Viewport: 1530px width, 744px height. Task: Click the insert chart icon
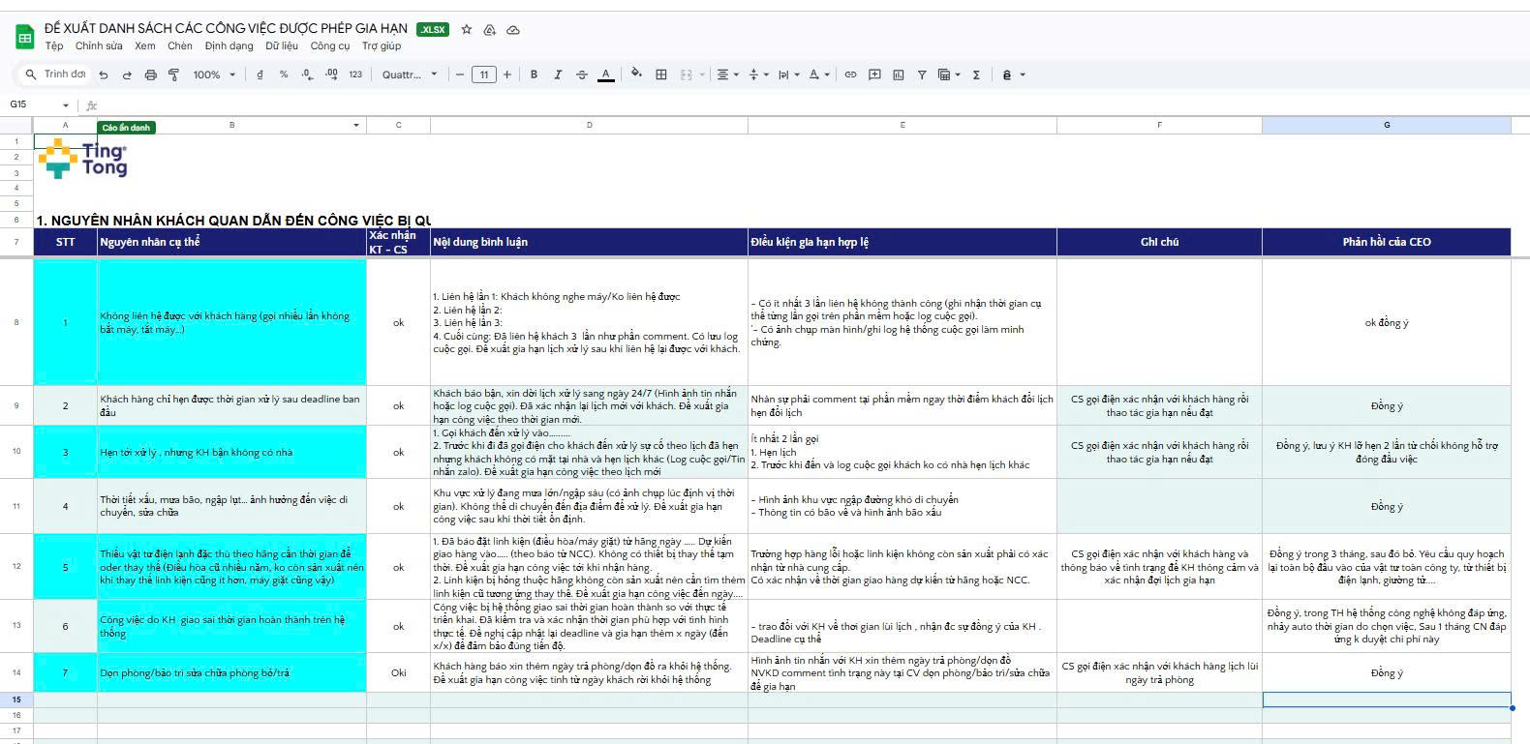coord(898,74)
